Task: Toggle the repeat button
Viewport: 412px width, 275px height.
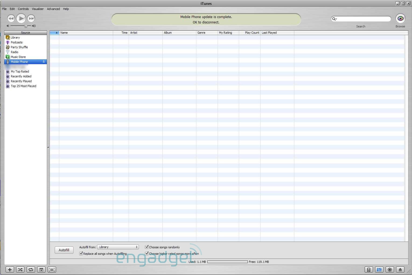Action: pyautogui.click(x=31, y=270)
